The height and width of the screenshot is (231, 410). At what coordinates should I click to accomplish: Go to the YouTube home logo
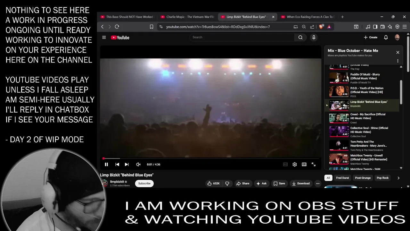120,38
